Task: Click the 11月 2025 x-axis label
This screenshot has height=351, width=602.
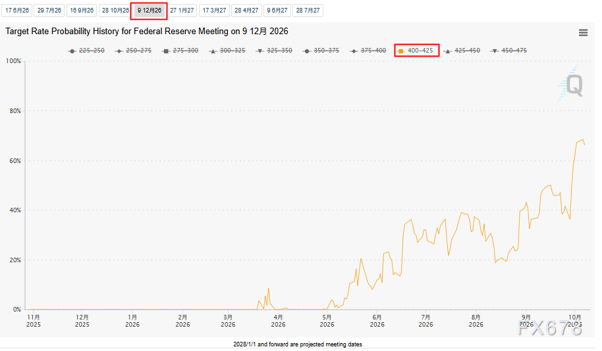Action: pyautogui.click(x=34, y=321)
